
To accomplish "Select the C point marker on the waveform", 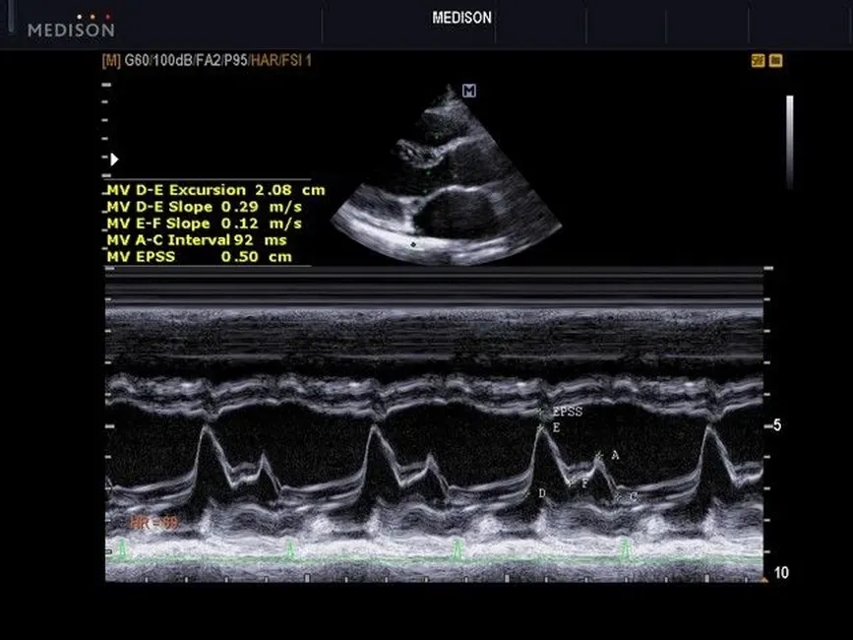I will point(633,497).
